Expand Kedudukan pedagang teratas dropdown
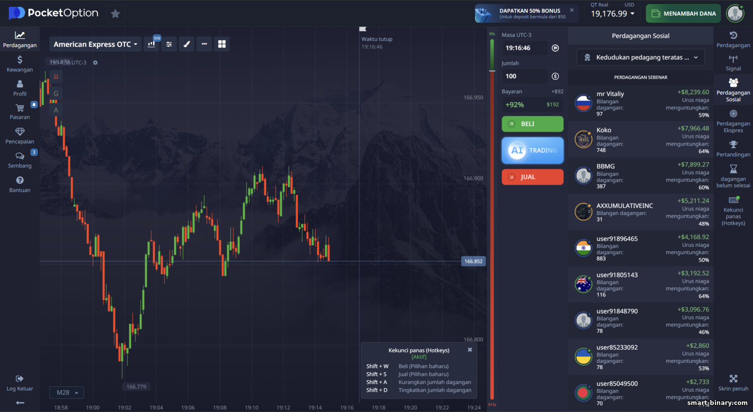753x412 pixels. point(641,57)
